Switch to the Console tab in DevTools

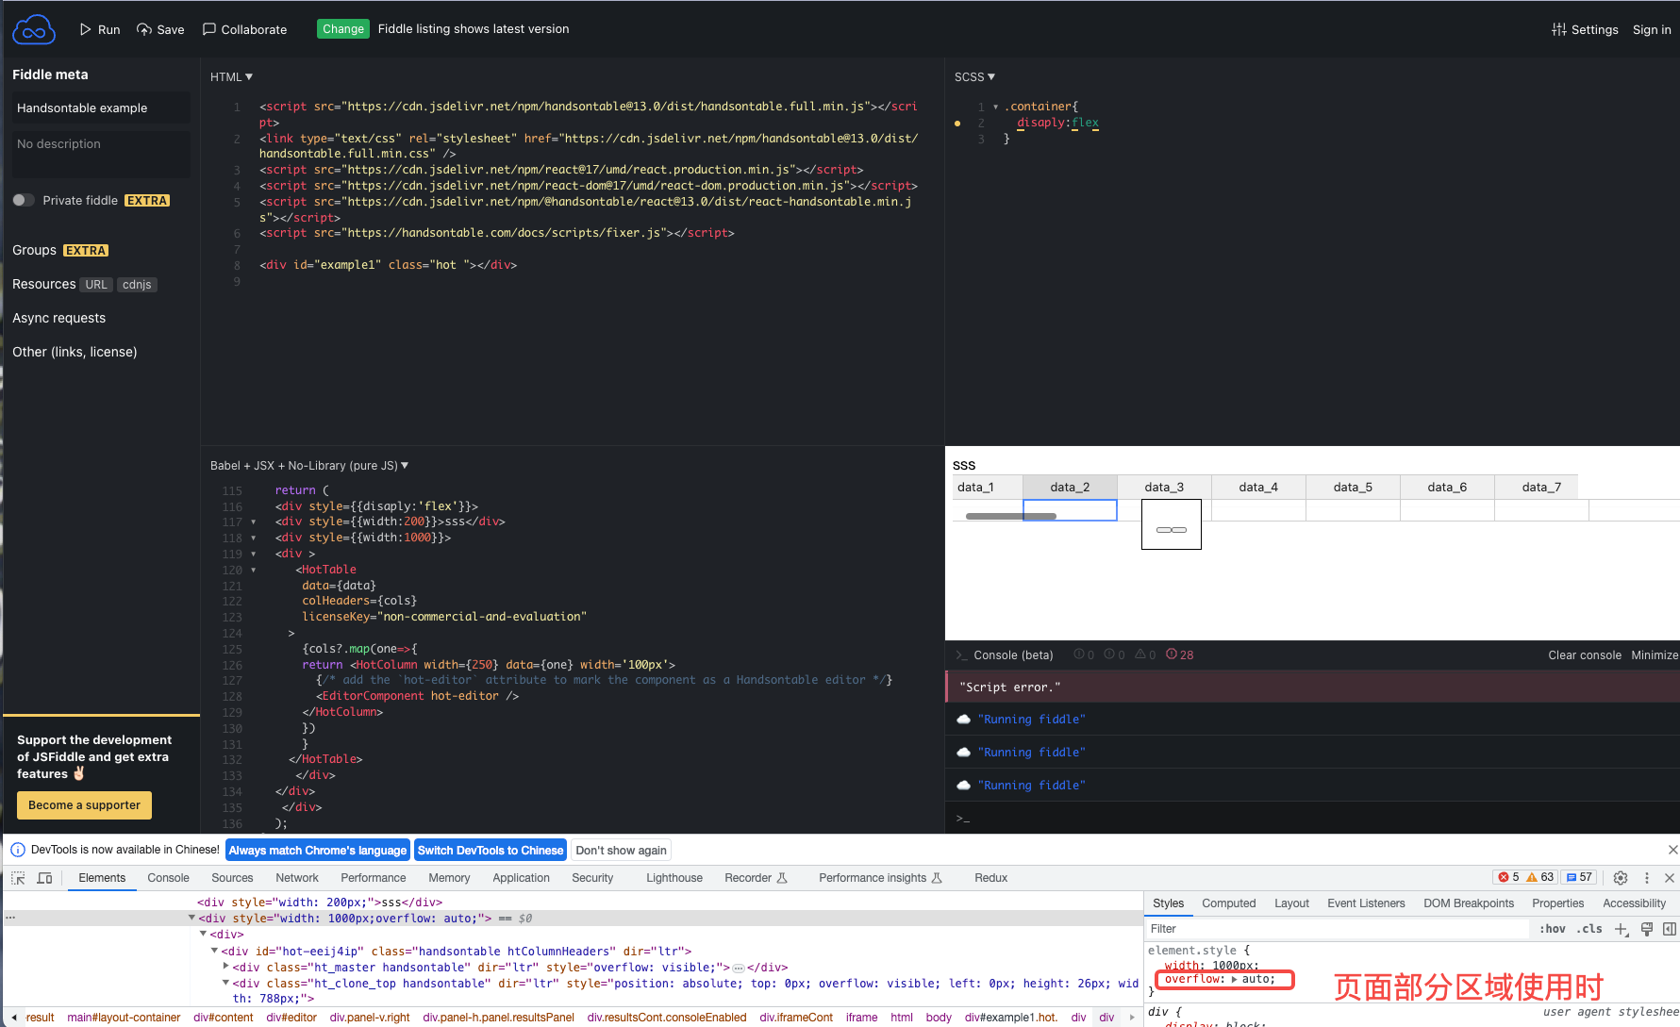pos(168,878)
